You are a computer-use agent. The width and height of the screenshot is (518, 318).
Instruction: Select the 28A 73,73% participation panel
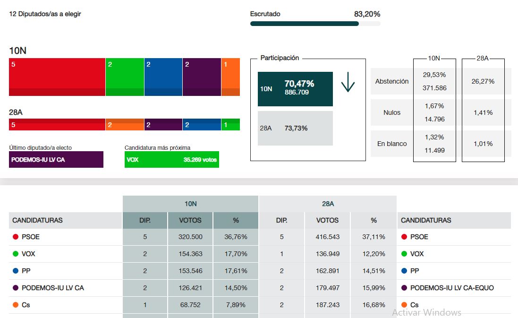click(x=295, y=128)
